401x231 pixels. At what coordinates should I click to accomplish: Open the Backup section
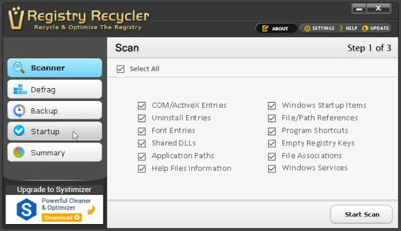pyautogui.click(x=55, y=111)
